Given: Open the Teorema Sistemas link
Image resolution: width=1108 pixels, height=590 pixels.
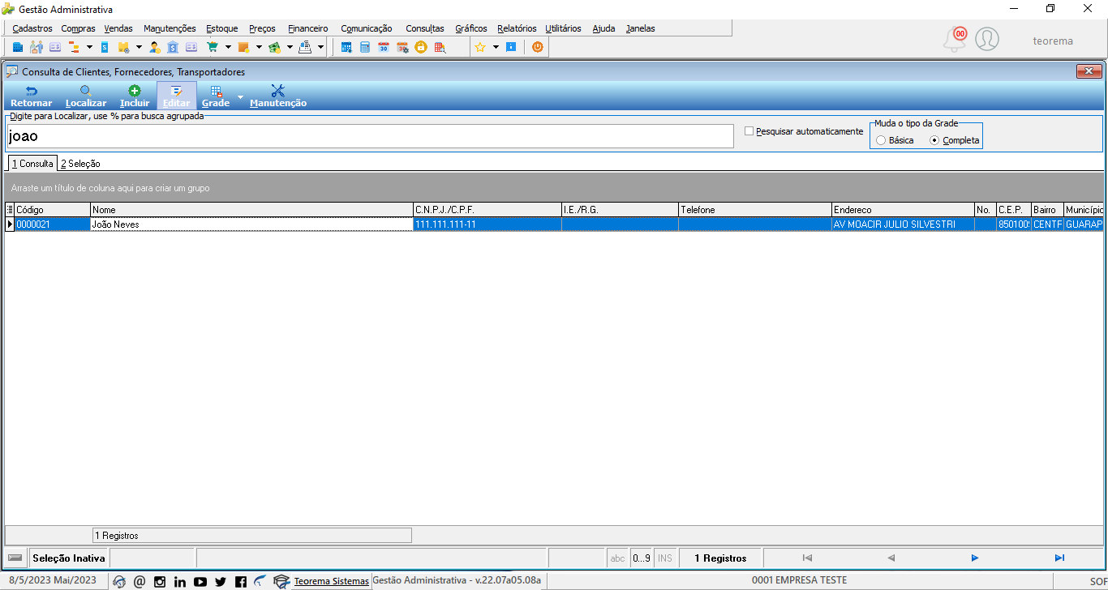Looking at the screenshot, I should coord(331,581).
